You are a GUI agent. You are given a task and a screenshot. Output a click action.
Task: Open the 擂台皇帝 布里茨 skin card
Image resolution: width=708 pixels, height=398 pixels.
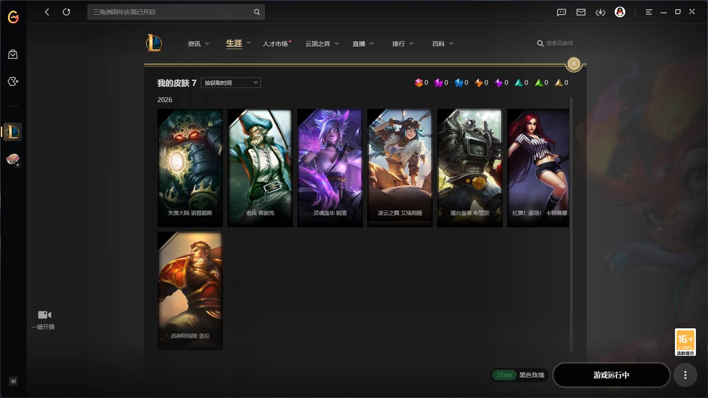pyautogui.click(x=470, y=168)
